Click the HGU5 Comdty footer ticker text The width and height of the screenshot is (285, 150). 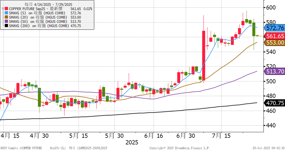54,148
